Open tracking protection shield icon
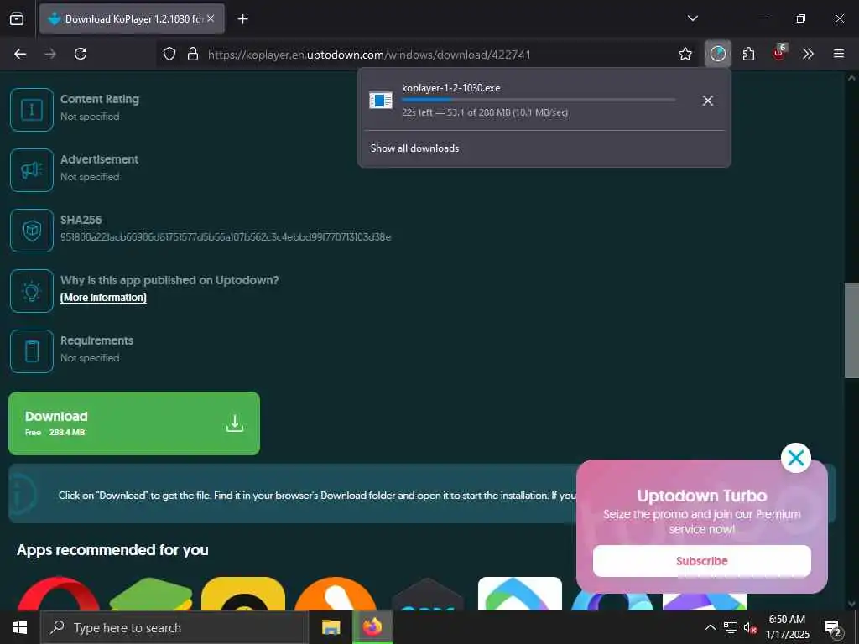Screen dimensions: 859x644 tap(169, 55)
